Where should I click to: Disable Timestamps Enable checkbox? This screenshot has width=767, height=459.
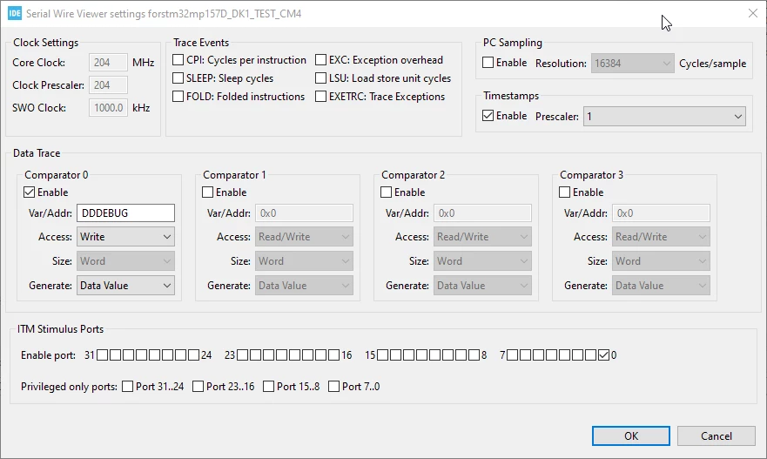(x=488, y=116)
